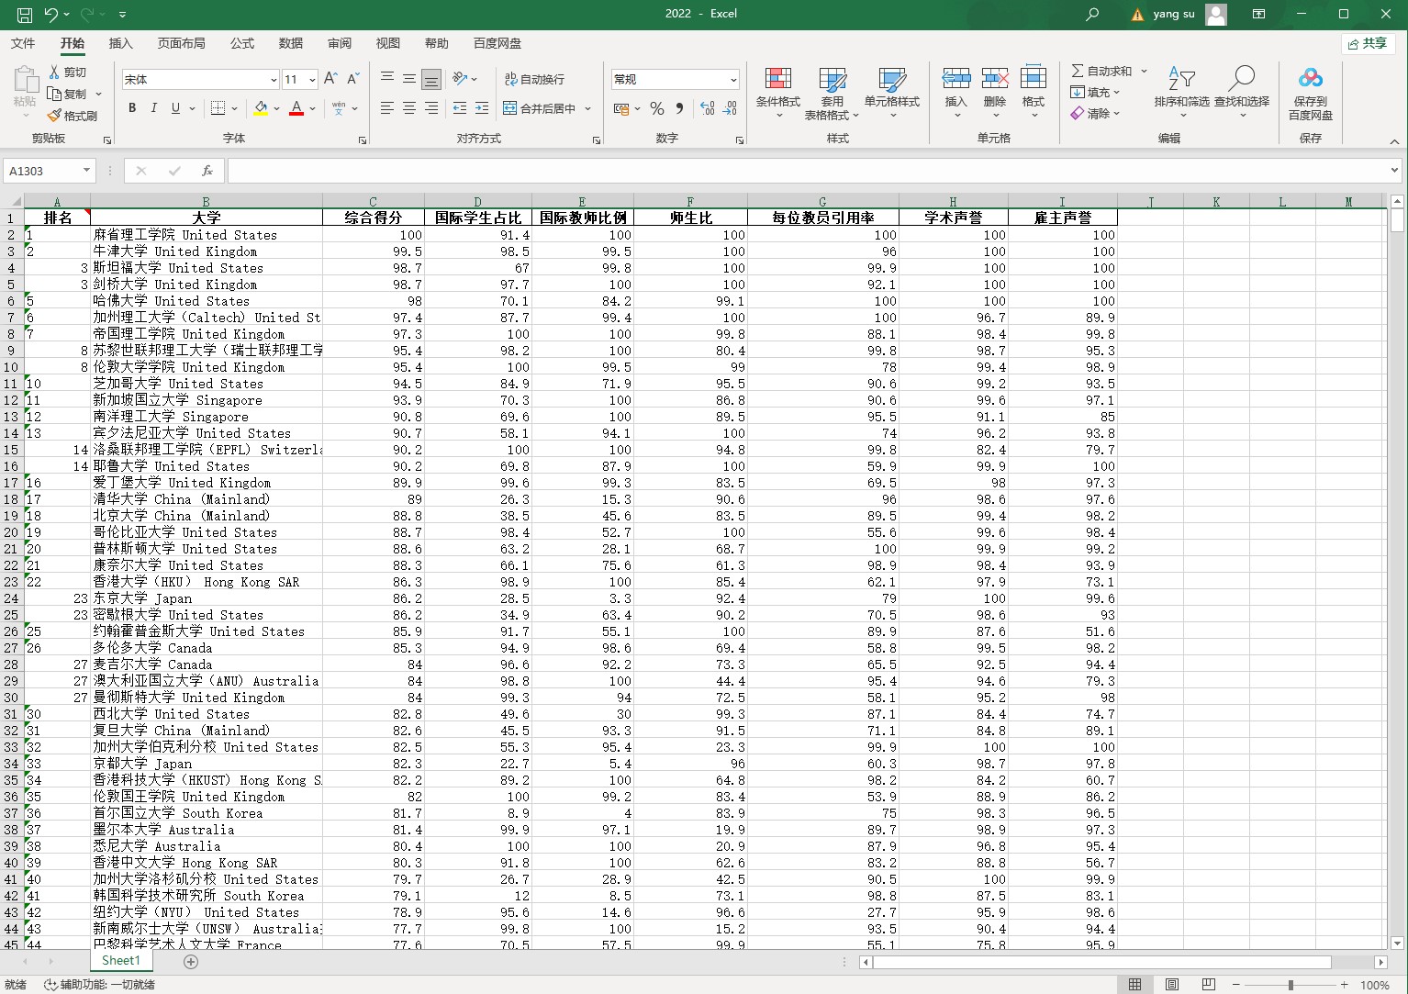This screenshot has height=994, width=1408.
Task: Decrease the font size with the smaller A icon
Action: point(353,79)
